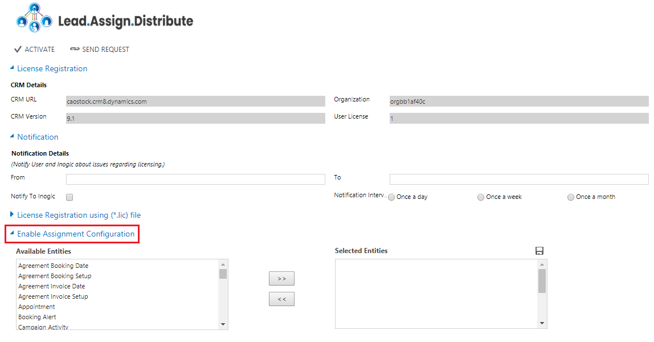
Task: Click the Activate checkmark icon
Action: [x=18, y=50]
